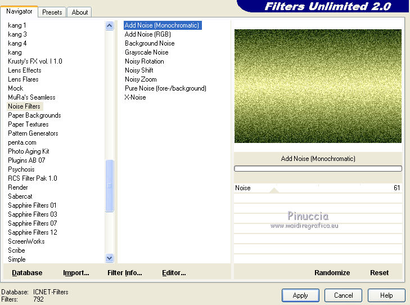Choose the Noisy Shift filter
Viewport: 410px width, 305px height.
pyautogui.click(x=139, y=70)
